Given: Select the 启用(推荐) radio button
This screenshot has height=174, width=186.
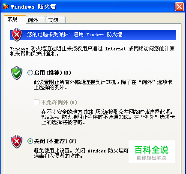Looking at the screenshot, I should (30, 73).
